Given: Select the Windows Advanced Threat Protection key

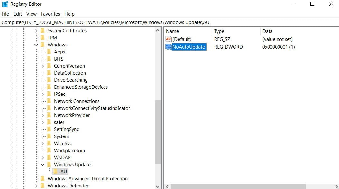Looking at the screenshot, I should coord(87,179).
